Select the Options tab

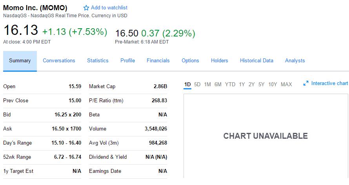[190, 61]
